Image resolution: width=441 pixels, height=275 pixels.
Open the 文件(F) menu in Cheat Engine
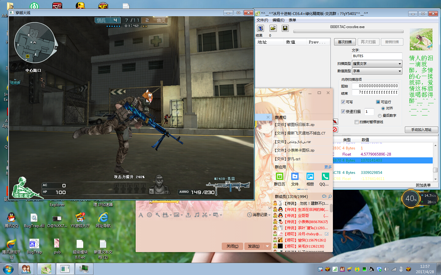click(262, 20)
